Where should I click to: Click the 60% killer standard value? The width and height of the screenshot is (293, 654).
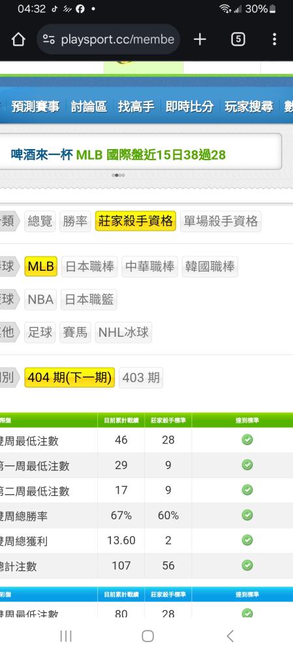(x=168, y=515)
